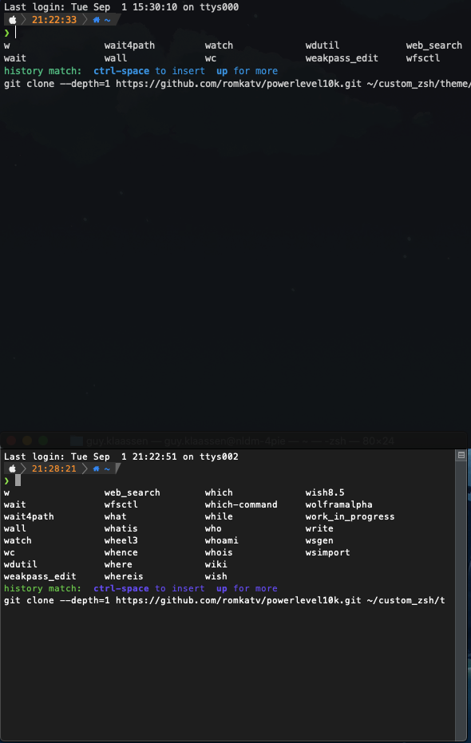The height and width of the screenshot is (743, 471).
Task: Select the 'whoami' completion
Action: pos(221,540)
